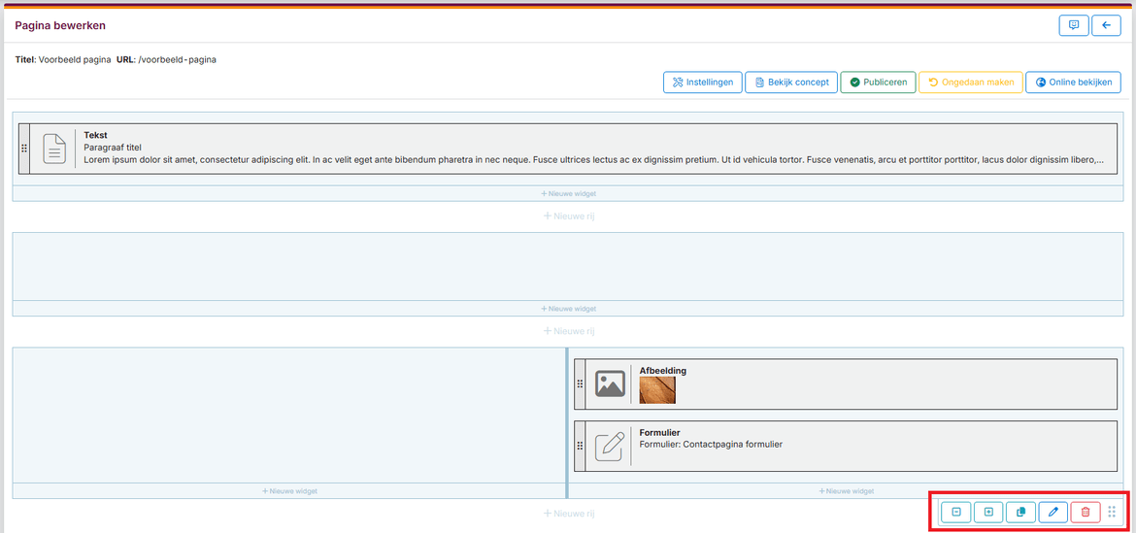Click the row toolbar drag-handle dots
This screenshot has width=1136, height=533.
pos(1113,512)
